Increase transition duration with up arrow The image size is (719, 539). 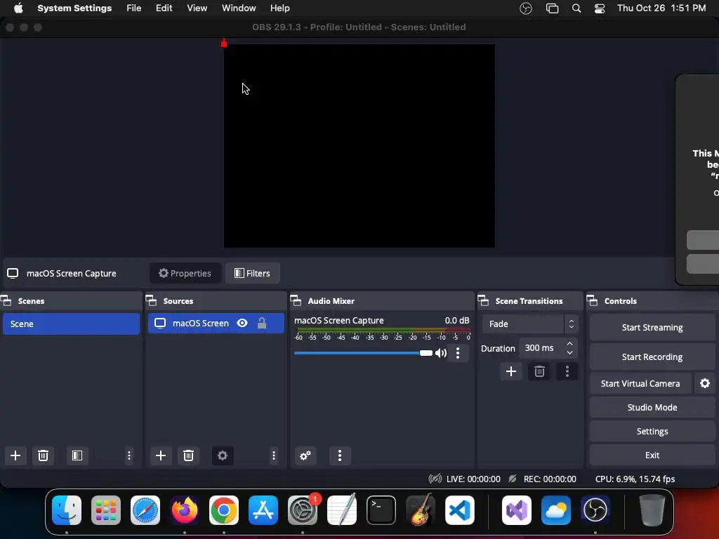pos(569,344)
